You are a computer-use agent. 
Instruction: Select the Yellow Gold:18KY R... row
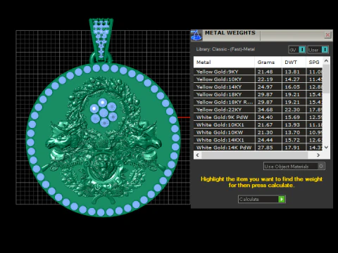point(258,102)
